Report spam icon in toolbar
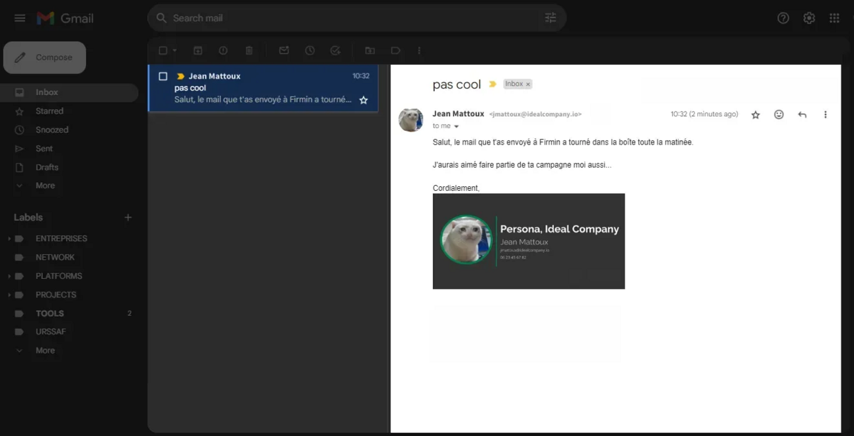854x436 pixels. [x=223, y=50]
